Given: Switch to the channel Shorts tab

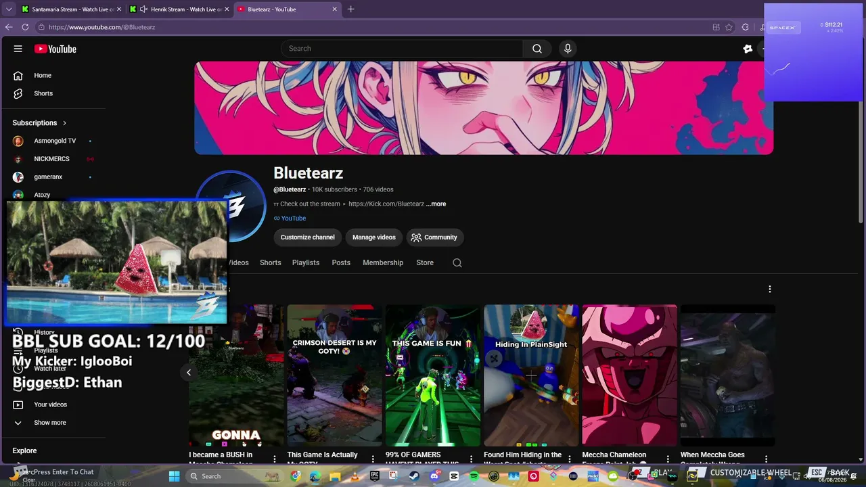Looking at the screenshot, I should coord(270,262).
